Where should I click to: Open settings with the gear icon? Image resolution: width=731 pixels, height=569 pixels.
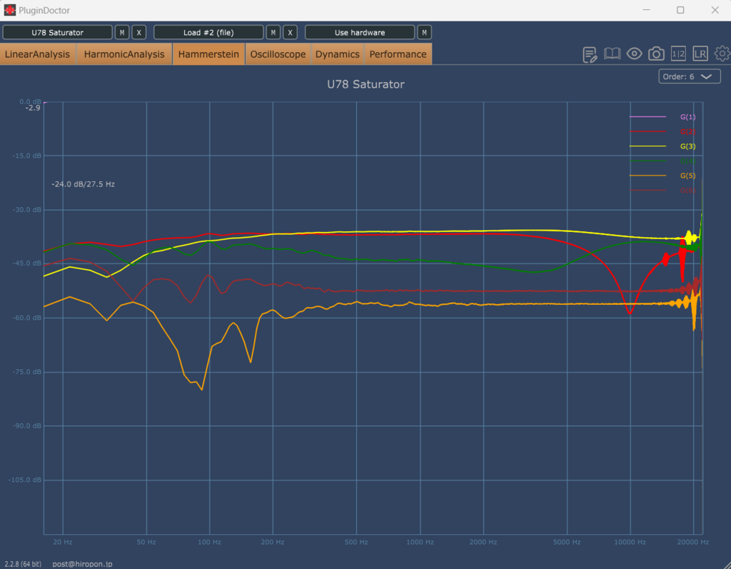pos(722,54)
